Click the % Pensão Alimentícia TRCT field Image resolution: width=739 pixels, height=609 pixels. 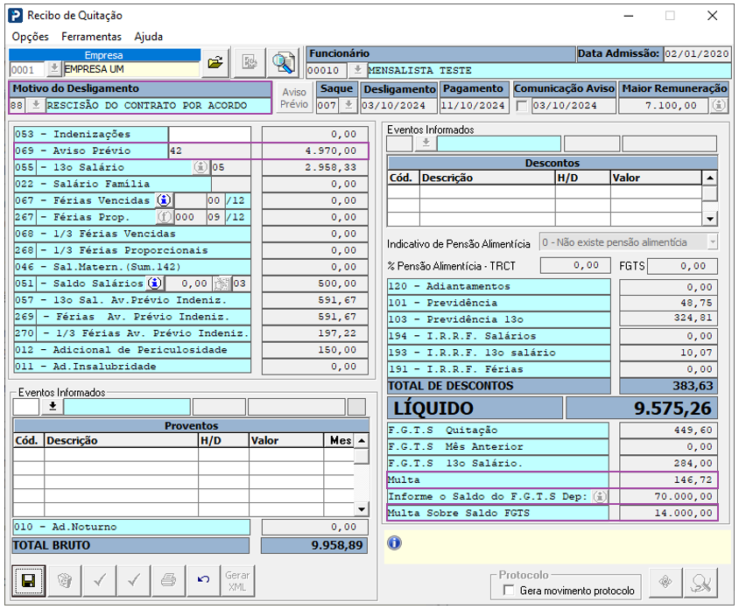[575, 266]
